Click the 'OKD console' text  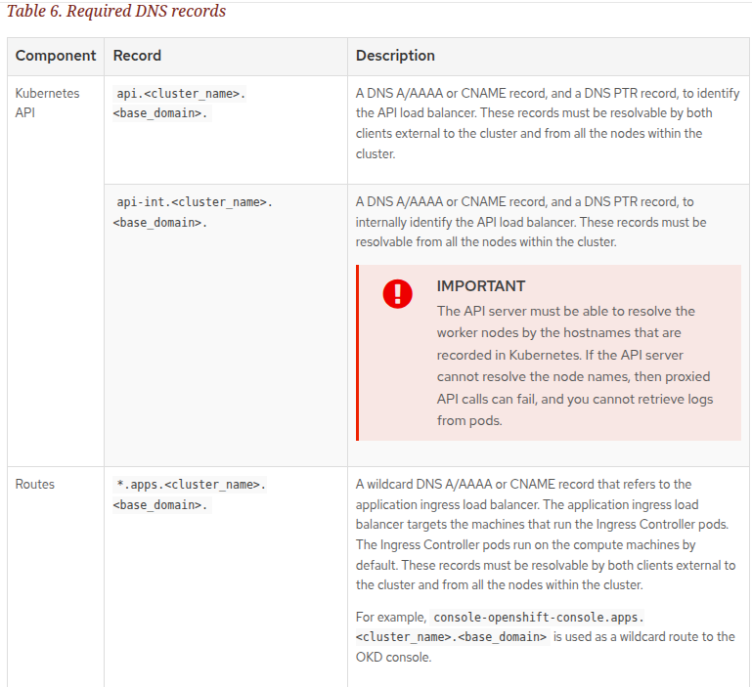pos(397,657)
